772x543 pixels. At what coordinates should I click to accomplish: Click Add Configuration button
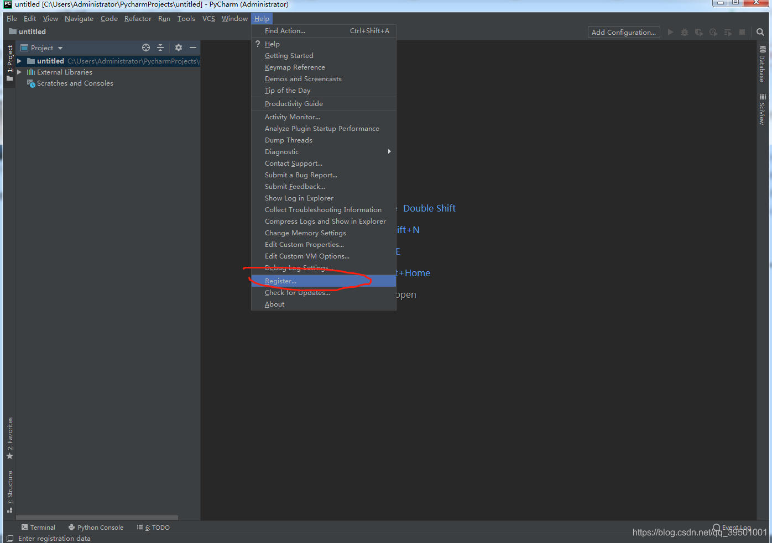624,32
